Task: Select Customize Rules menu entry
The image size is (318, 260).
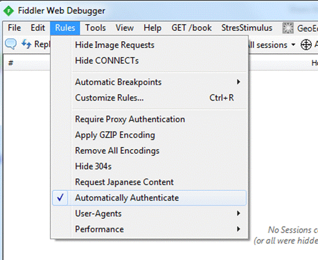Action: [149, 98]
